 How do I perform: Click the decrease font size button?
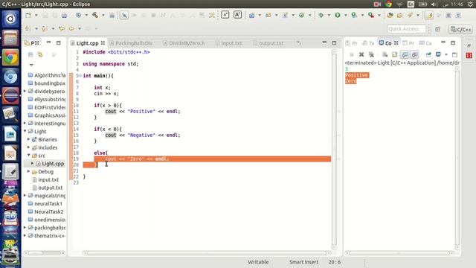[225, 15]
